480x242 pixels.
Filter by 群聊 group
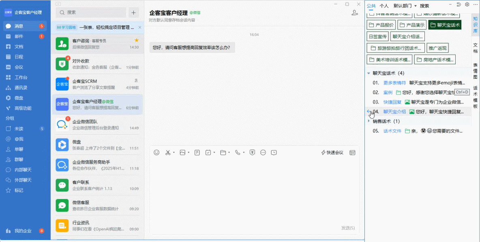[x=25, y=159]
